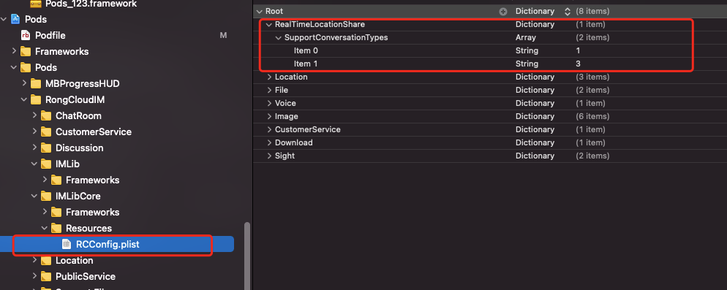The image size is (727, 290).
Task: Click the CustomerService folder icon in navigator
Action: click(46, 132)
